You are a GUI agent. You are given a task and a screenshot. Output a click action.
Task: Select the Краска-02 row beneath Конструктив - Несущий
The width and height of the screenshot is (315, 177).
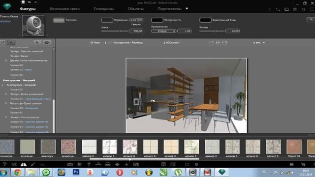click(x=16, y=89)
